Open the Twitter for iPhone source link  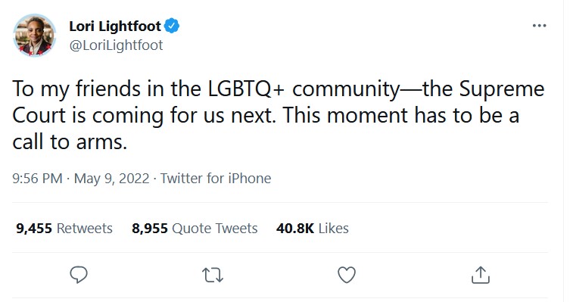point(216,179)
